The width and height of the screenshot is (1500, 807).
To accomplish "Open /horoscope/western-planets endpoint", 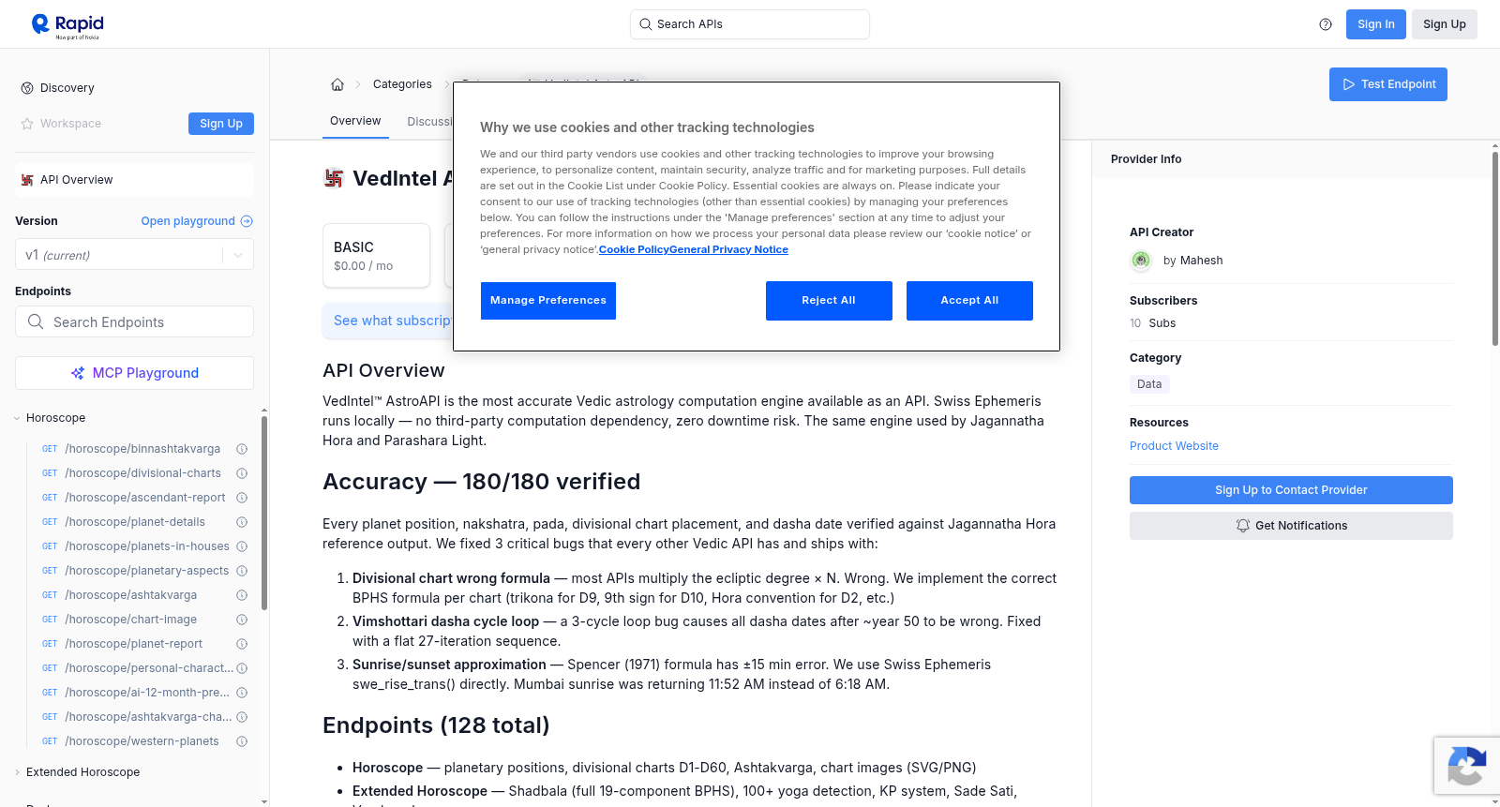I will click(x=142, y=741).
